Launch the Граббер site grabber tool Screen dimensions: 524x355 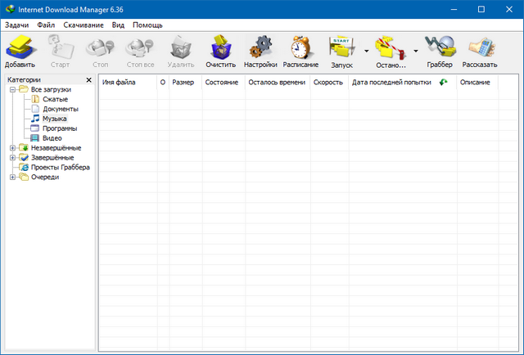tap(439, 51)
